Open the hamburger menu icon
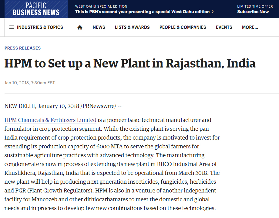Viewport: 279px width, 218px height. click(12, 27)
